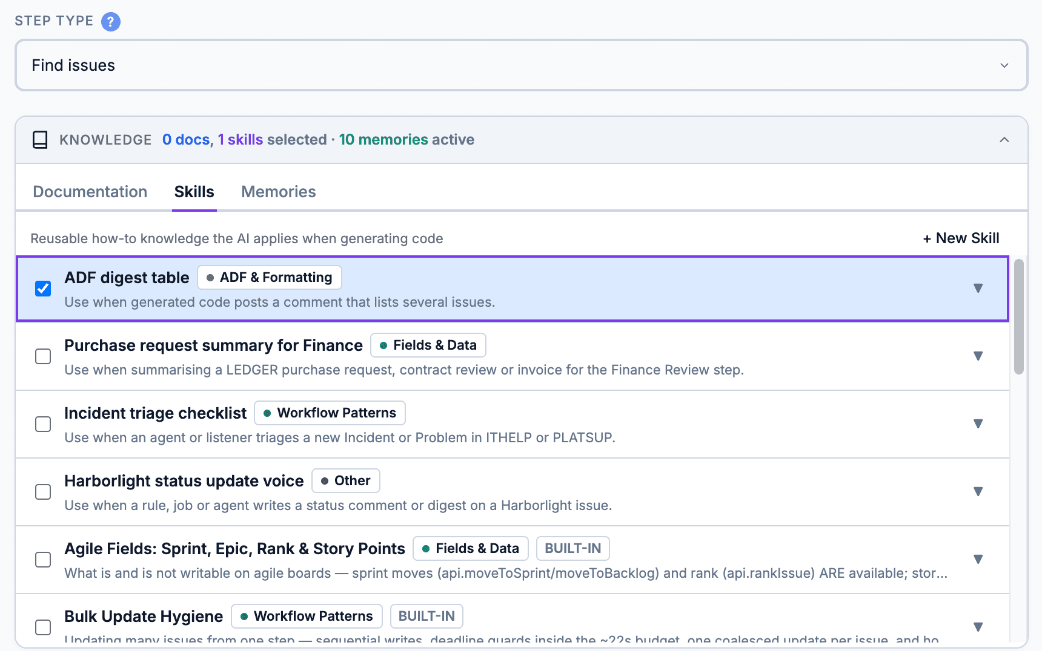Image resolution: width=1042 pixels, height=651 pixels.
Task: Open the Step Type help icon
Action: pos(111,22)
